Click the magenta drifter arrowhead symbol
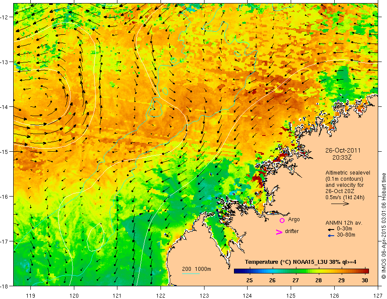 pyautogui.click(x=279, y=232)
